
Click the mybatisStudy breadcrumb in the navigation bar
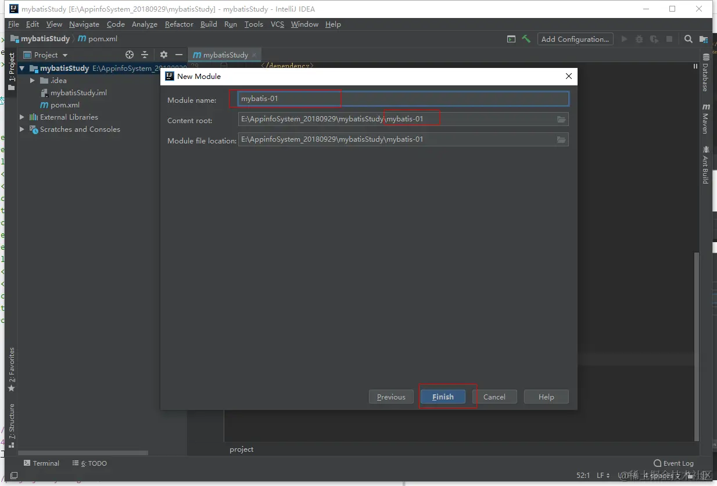[41, 39]
